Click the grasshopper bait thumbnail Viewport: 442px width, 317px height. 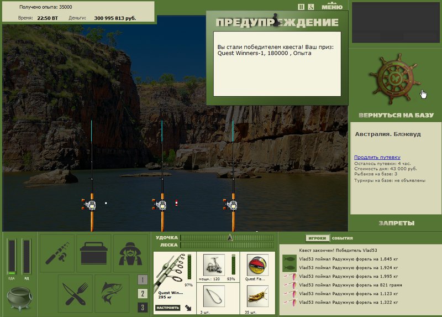[257, 296]
